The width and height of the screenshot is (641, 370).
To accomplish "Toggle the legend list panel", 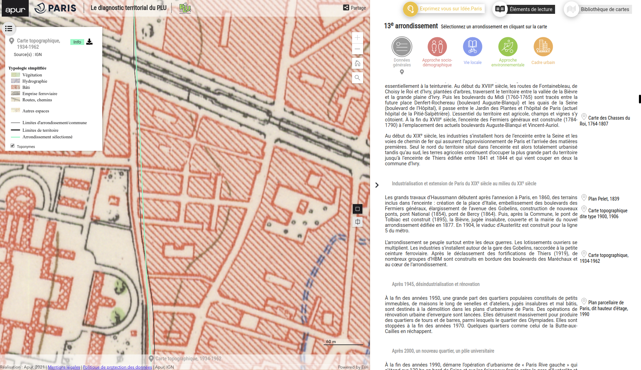I will tap(9, 28).
